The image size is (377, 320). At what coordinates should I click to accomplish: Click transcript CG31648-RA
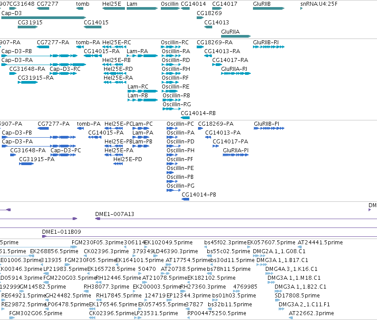[x=27, y=69]
